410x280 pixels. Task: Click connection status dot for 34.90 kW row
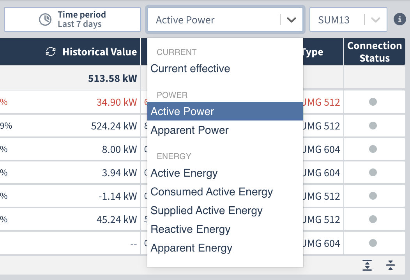373,102
